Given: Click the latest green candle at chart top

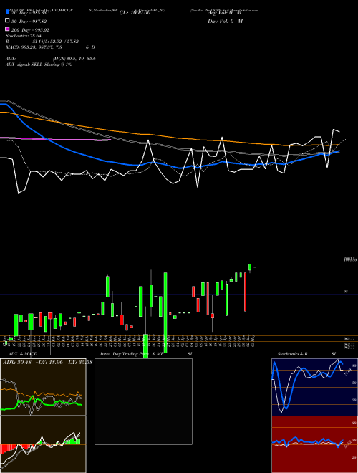Looking at the screenshot, I should (x=250, y=267).
